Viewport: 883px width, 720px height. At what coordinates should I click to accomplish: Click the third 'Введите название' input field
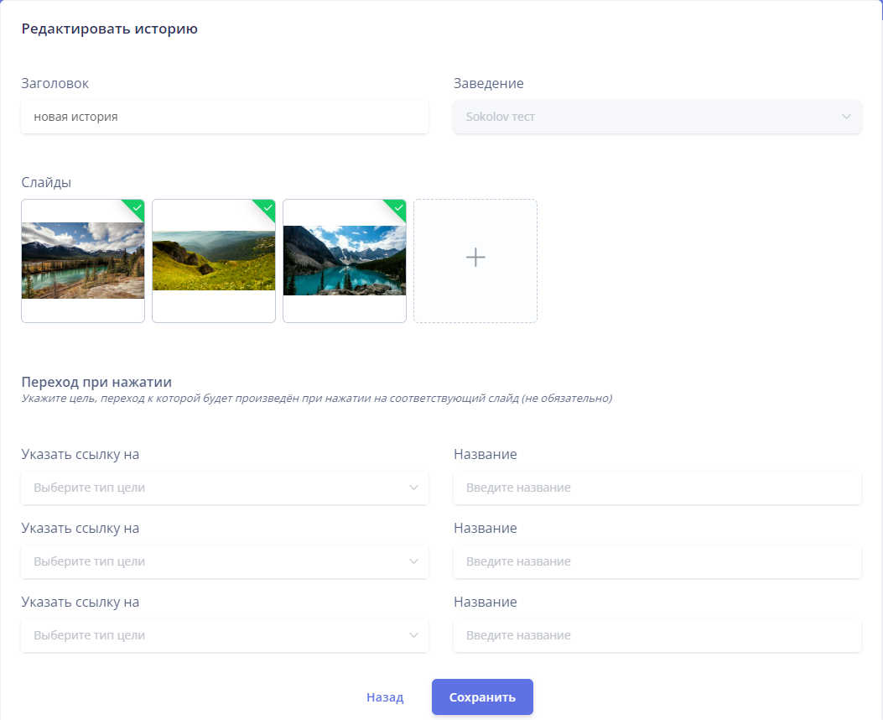pos(657,635)
